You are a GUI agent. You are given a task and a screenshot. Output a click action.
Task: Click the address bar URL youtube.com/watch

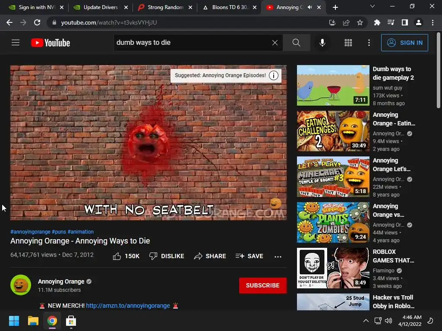(x=109, y=22)
